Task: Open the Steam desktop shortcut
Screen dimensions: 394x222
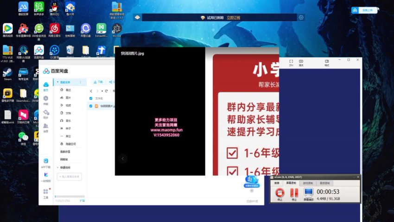Action: (x=7, y=72)
